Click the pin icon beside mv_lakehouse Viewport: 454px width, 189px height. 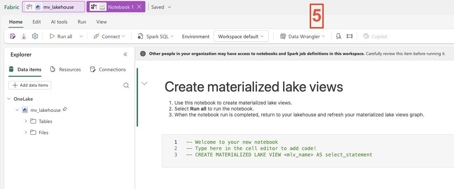pos(64,110)
